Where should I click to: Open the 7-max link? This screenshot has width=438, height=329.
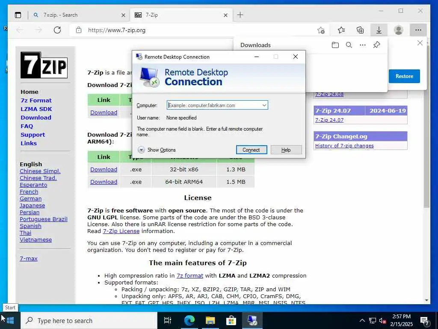click(29, 259)
